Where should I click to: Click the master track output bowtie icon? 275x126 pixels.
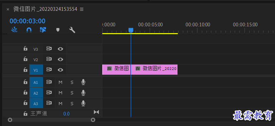(x=96, y=112)
